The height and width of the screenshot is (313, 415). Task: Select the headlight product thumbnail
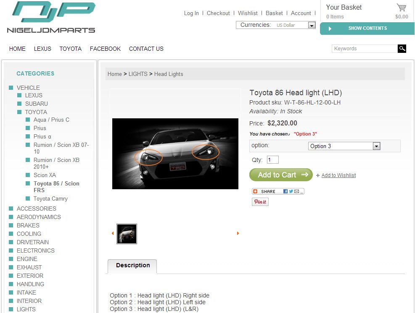coord(127,234)
